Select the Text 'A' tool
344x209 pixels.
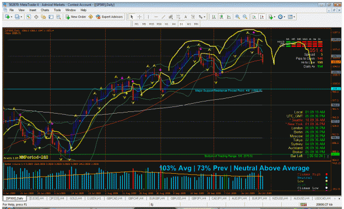tap(185, 17)
